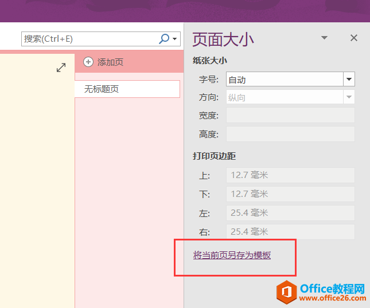This screenshot has width=370, height=308.
Task: Click the plus icon beside 添加页
Action: (x=88, y=62)
